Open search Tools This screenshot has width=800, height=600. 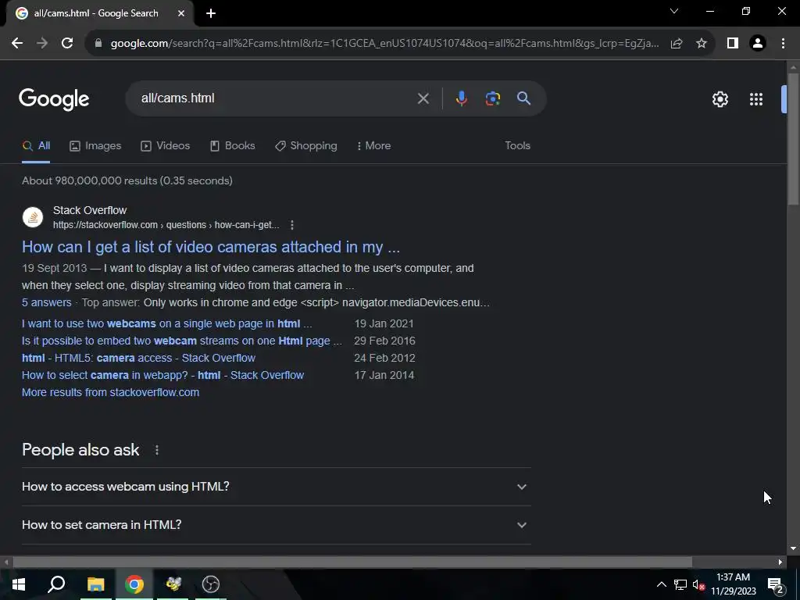pyautogui.click(x=517, y=146)
